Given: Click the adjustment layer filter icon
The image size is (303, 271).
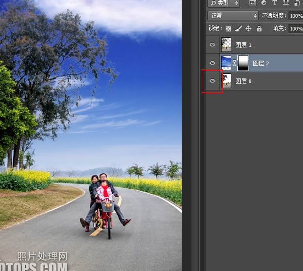Looking at the screenshot, I should pos(264,3).
